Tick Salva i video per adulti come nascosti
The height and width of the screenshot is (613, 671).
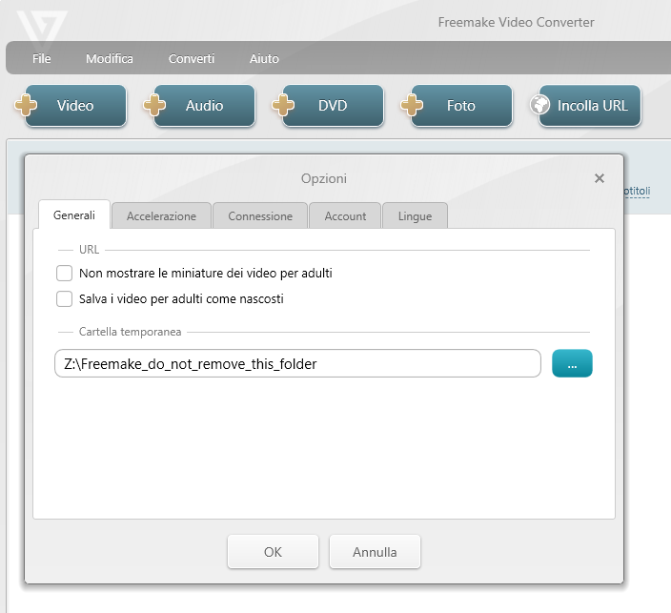click(64, 298)
